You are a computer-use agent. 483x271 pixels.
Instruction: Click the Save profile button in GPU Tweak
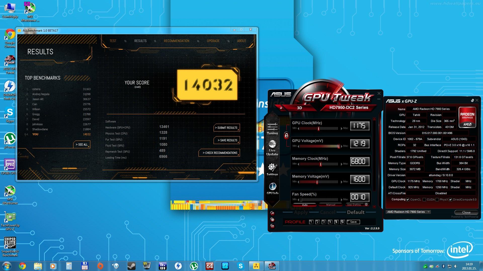(353, 222)
